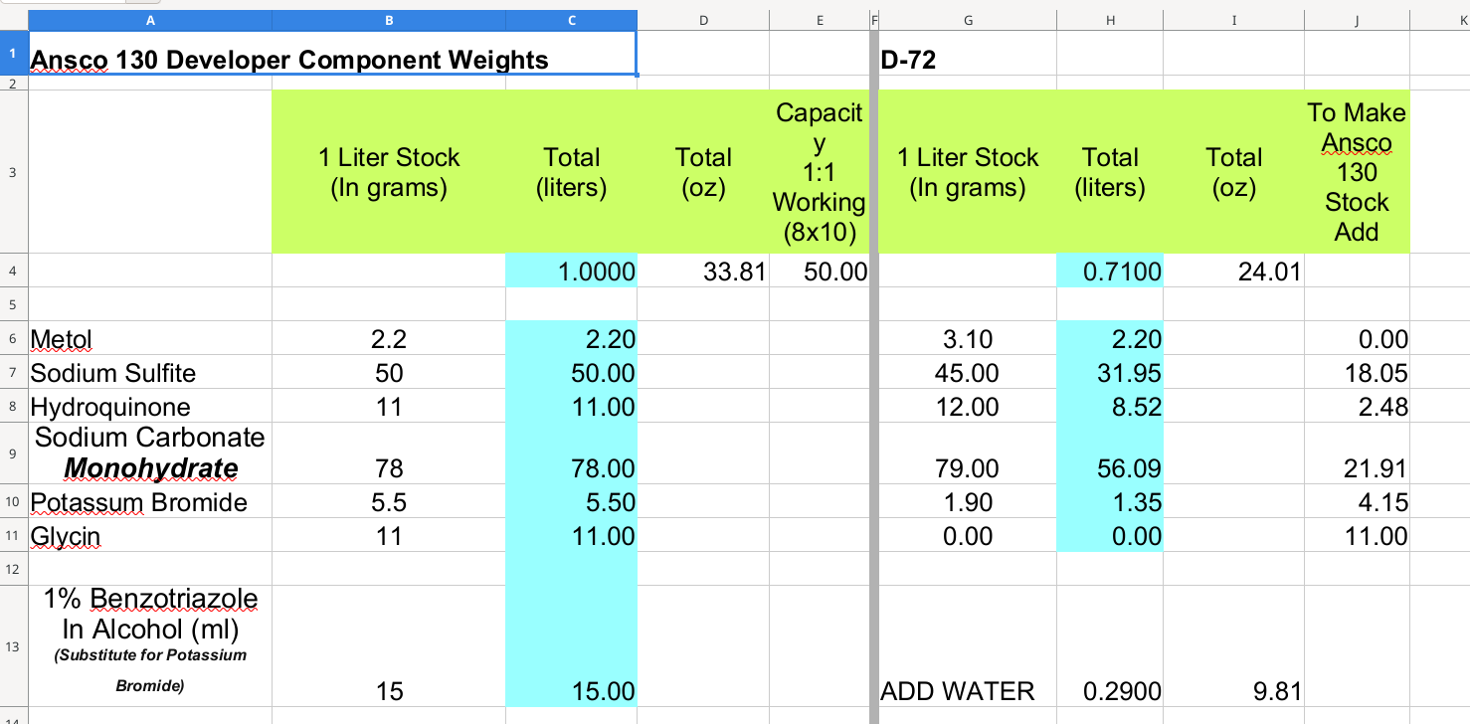Select the Metol label cell
Viewport: 1470px width, 724px height.
(x=149, y=339)
